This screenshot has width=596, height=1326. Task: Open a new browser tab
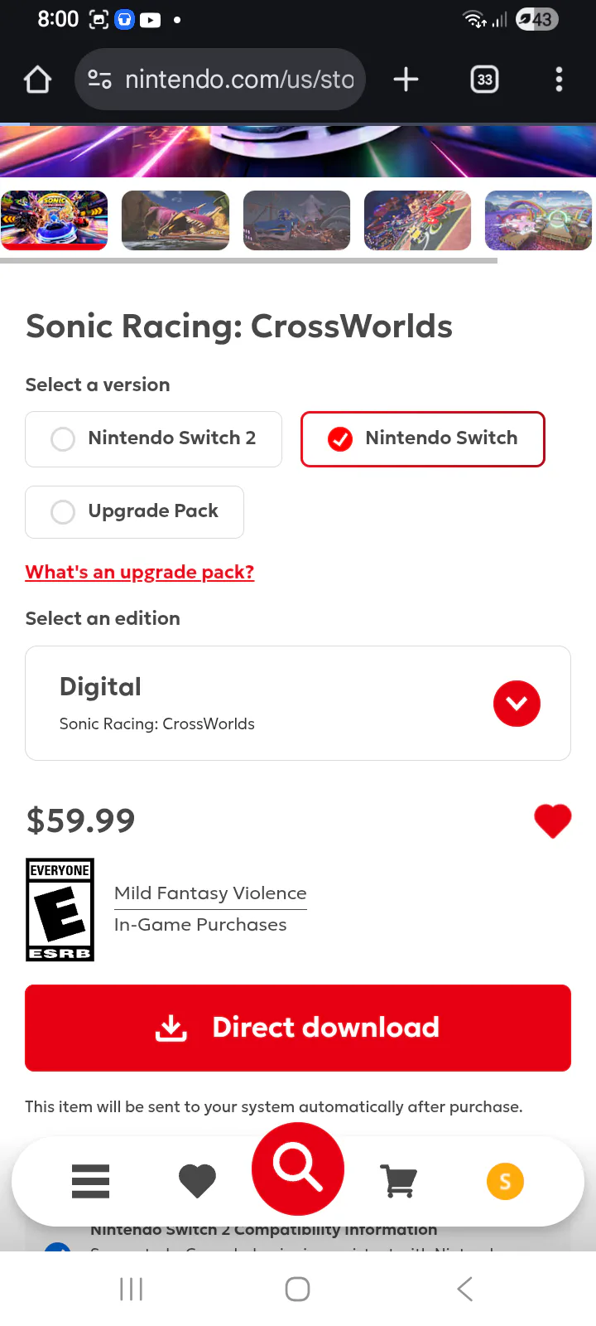click(406, 80)
